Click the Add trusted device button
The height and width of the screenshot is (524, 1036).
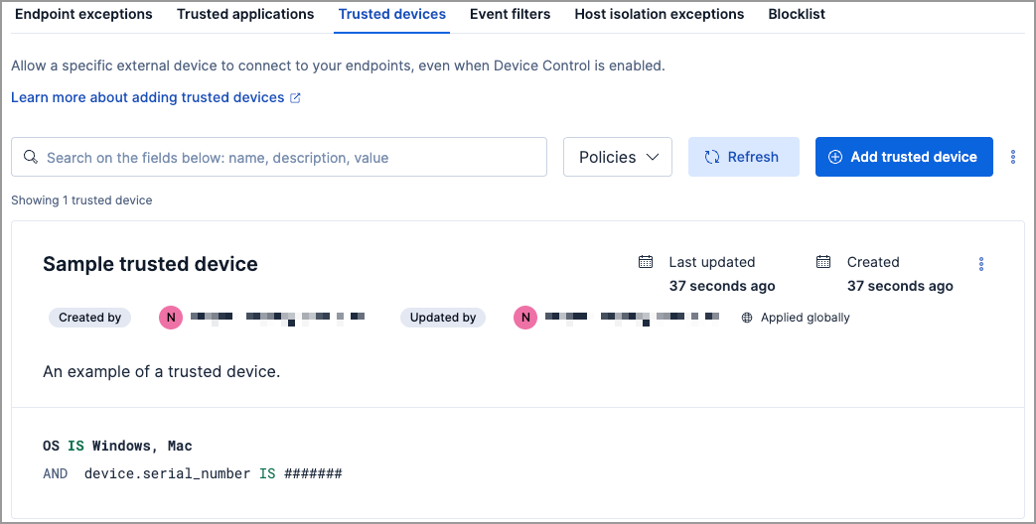click(x=904, y=157)
